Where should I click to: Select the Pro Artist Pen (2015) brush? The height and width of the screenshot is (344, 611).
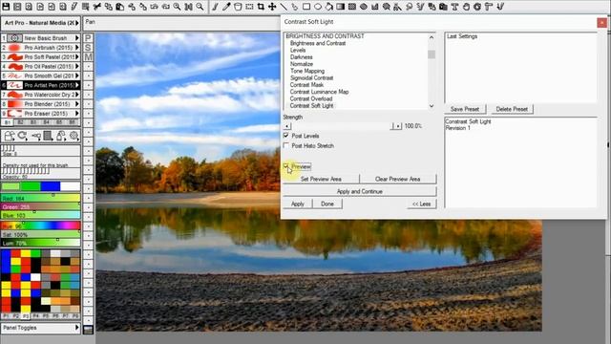tap(40, 85)
